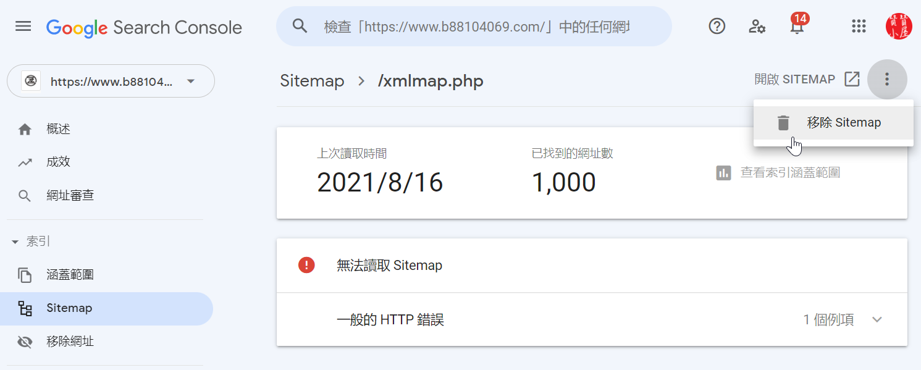The image size is (921, 370).
Task: Open the hamburger main menu
Action: click(x=23, y=27)
